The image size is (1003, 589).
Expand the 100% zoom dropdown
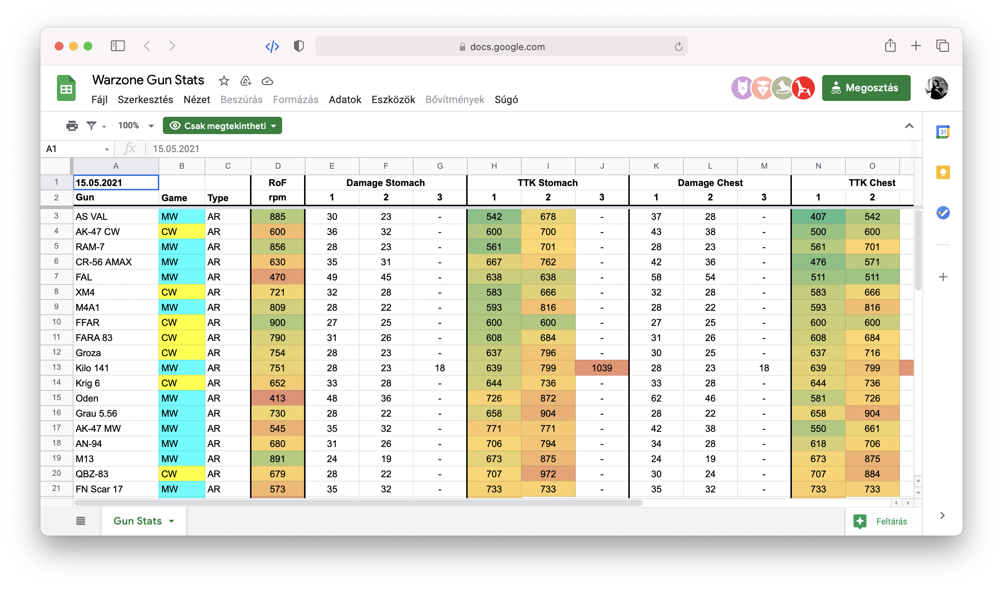(151, 126)
